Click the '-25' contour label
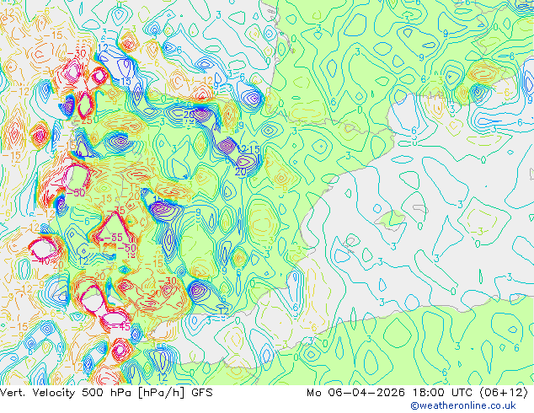Image resolution: width=534 pixels, height=413 pixels. coord(83,121)
